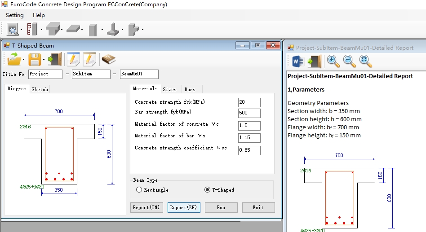Select the T-beam design tool icon
Viewport: 426px width, 232px height.
click(x=53, y=29)
